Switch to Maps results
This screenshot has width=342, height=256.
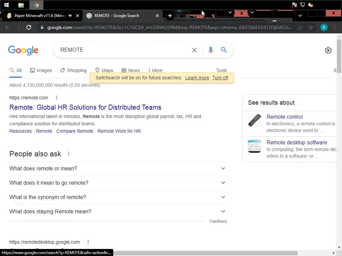(104, 70)
